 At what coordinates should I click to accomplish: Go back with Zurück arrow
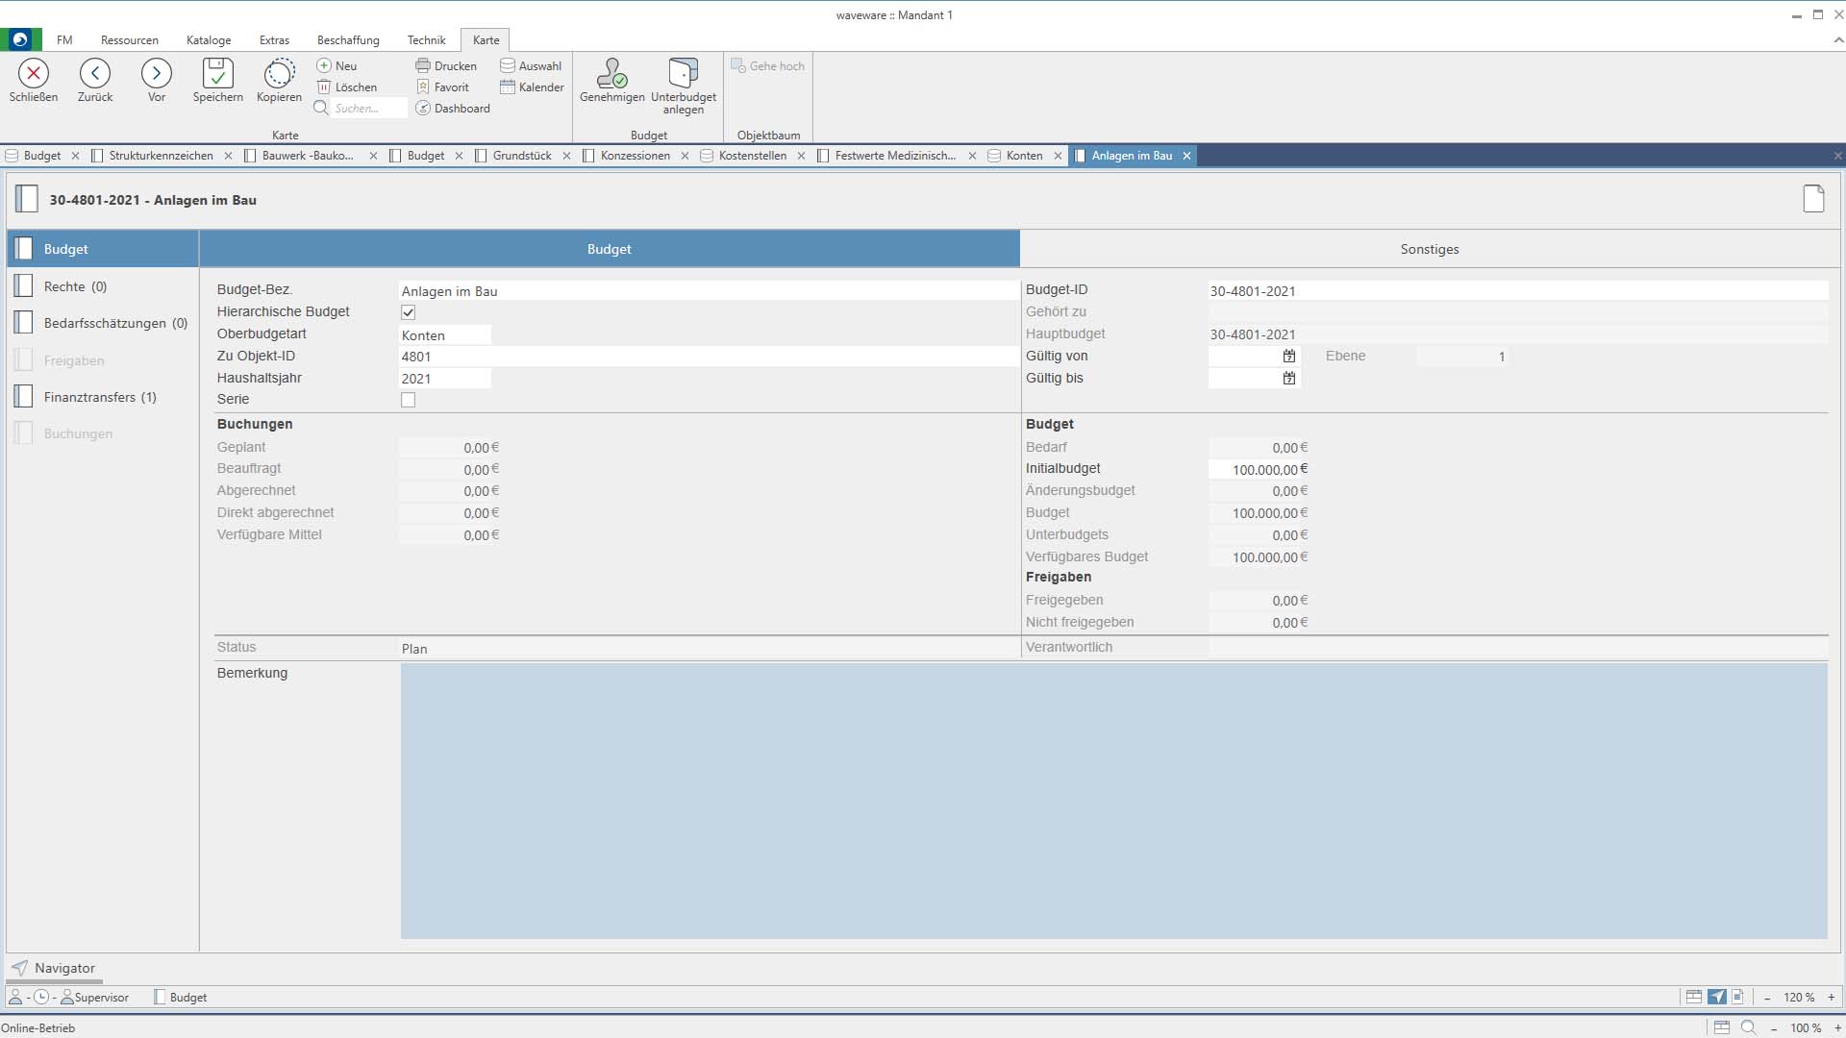pyautogui.click(x=95, y=74)
